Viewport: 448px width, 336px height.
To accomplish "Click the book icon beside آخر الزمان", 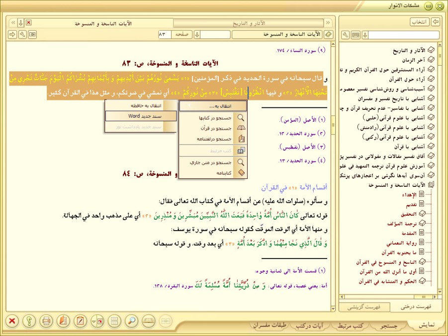I will point(431,60).
